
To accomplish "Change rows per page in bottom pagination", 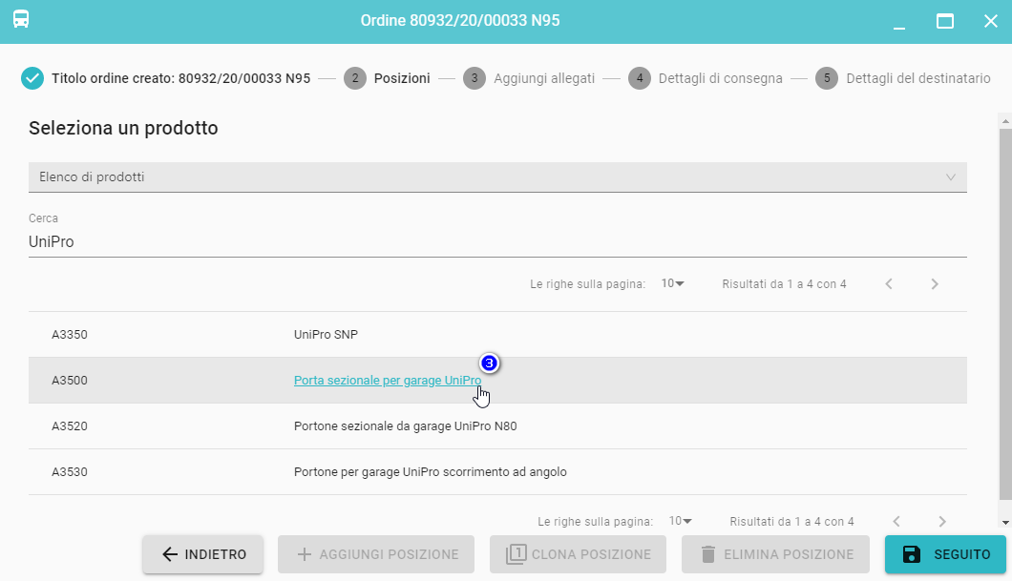I will click(681, 521).
